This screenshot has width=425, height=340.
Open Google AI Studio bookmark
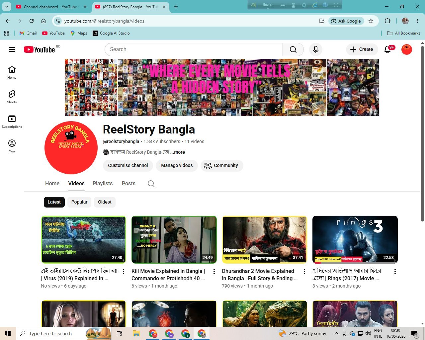[111, 33]
